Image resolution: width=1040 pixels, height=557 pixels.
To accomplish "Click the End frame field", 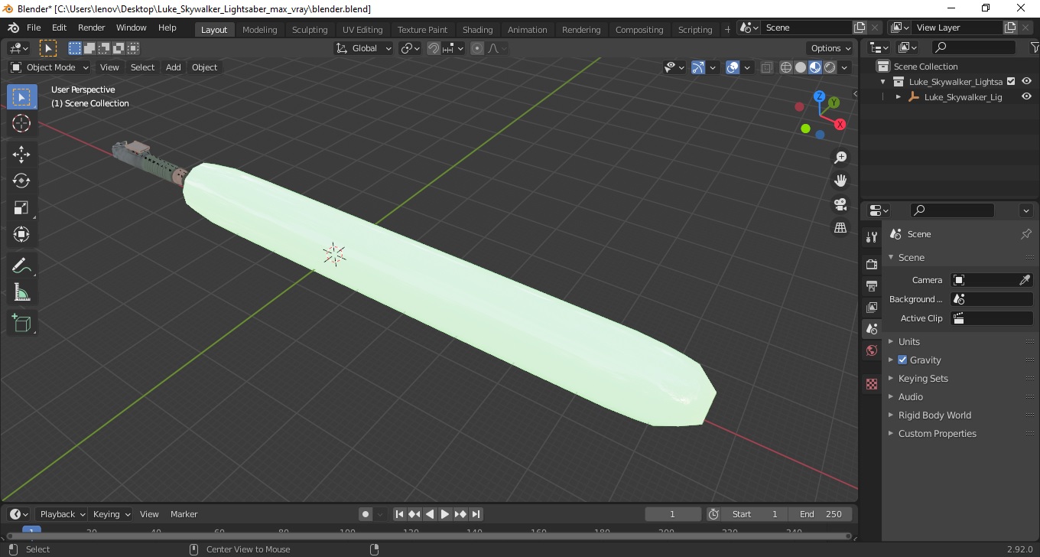I will pyautogui.click(x=821, y=514).
